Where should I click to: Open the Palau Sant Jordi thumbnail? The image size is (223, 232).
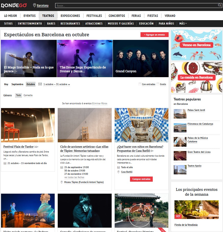click(180, 114)
